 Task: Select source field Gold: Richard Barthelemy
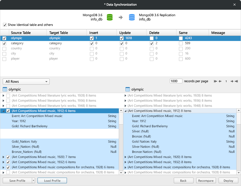point(59,126)
